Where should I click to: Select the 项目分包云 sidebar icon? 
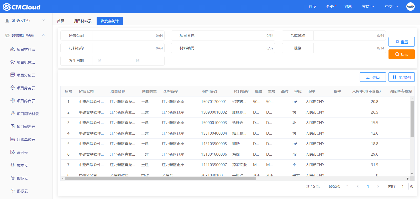click(x=12, y=75)
